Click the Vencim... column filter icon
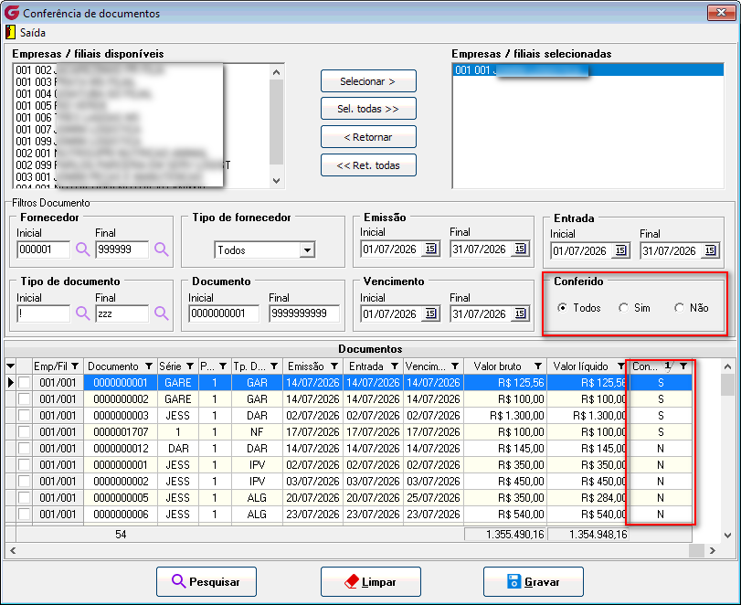 [x=455, y=366]
